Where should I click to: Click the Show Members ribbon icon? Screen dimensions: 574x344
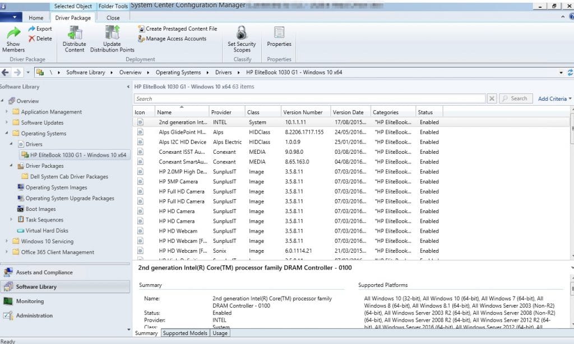pyautogui.click(x=13, y=33)
